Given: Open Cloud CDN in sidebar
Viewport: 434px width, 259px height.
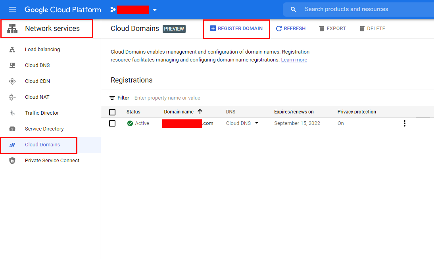Looking at the screenshot, I should click(37, 81).
